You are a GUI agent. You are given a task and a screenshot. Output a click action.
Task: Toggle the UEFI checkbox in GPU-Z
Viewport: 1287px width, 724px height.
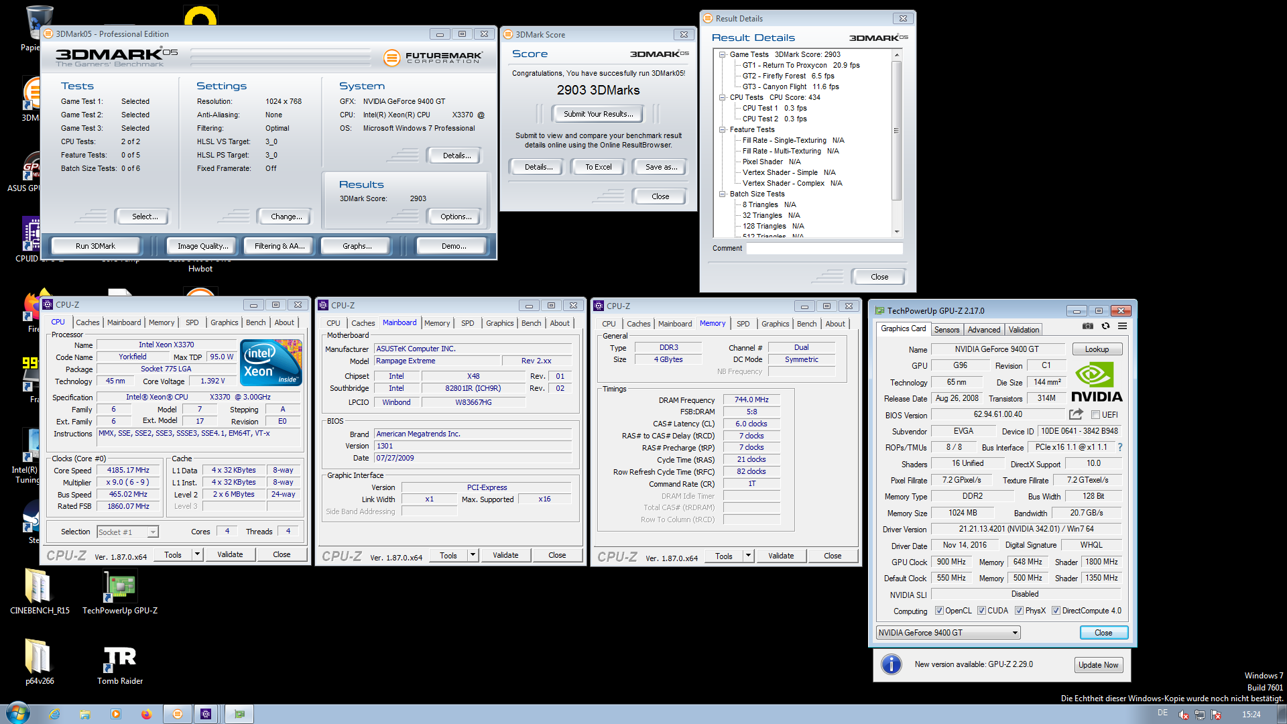coord(1095,414)
